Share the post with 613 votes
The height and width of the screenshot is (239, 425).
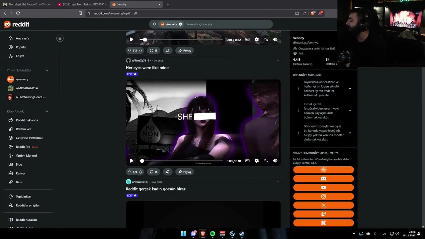click(x=185, y=50)
